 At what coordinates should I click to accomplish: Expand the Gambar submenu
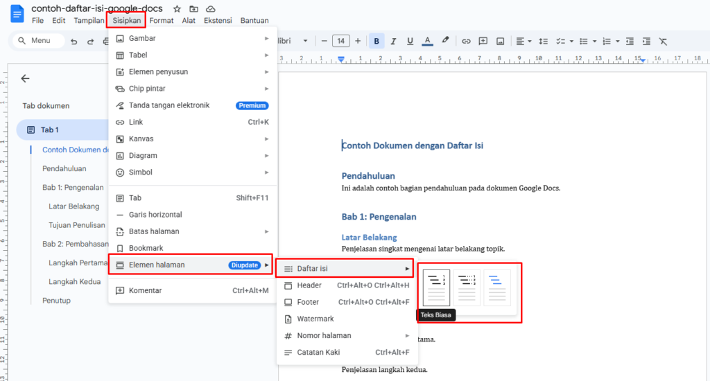pyautogui.click(x=193, y=39)
